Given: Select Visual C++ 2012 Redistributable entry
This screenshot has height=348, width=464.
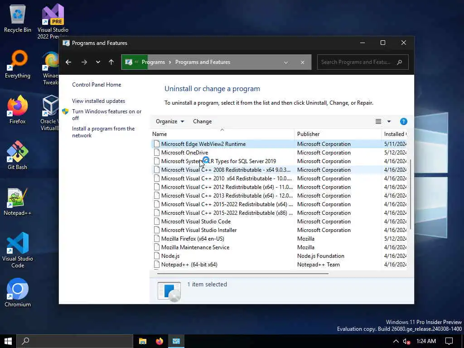Looking at the screenshot, I should coord(279,187).
